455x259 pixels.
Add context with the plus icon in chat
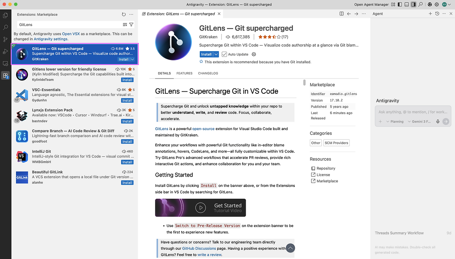pos(380,122)
